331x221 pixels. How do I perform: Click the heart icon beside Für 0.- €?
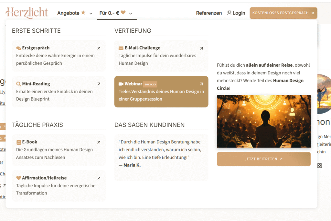tap(123, 13)
